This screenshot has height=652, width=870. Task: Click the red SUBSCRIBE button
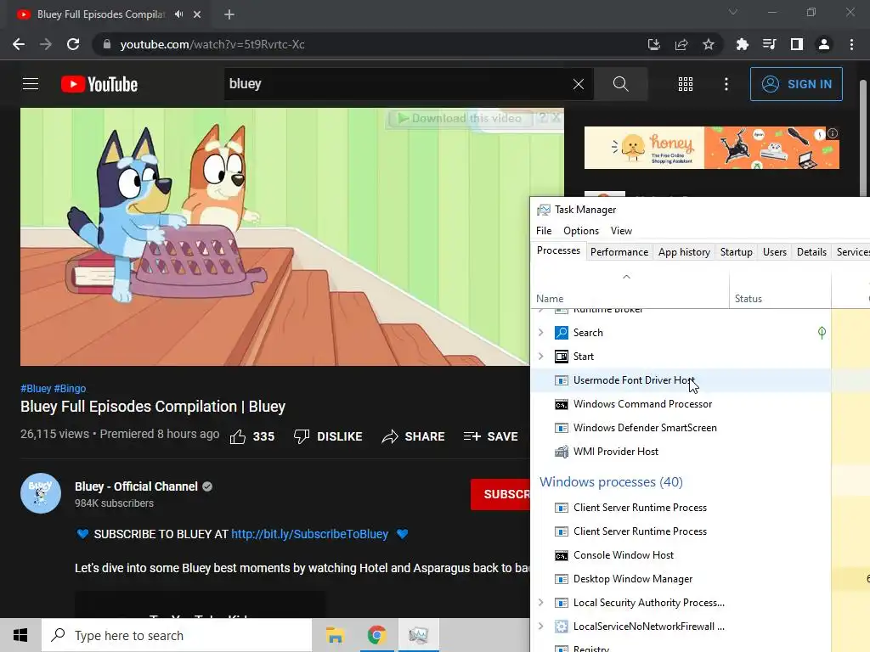(x=500, y=494)
